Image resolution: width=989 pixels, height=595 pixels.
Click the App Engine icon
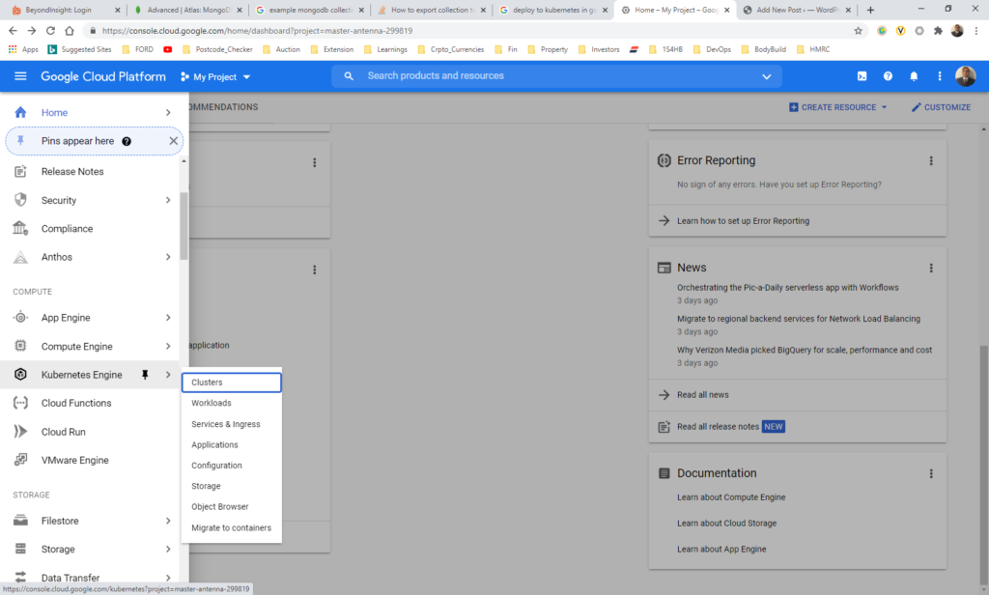20,318
